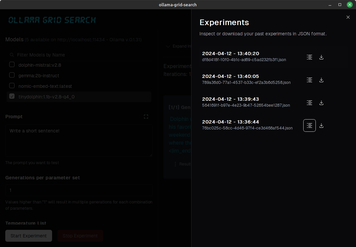Click filename 789a36d0-77a1-4537-b33c-ef2a3b6d5258.json

point(246,83)
